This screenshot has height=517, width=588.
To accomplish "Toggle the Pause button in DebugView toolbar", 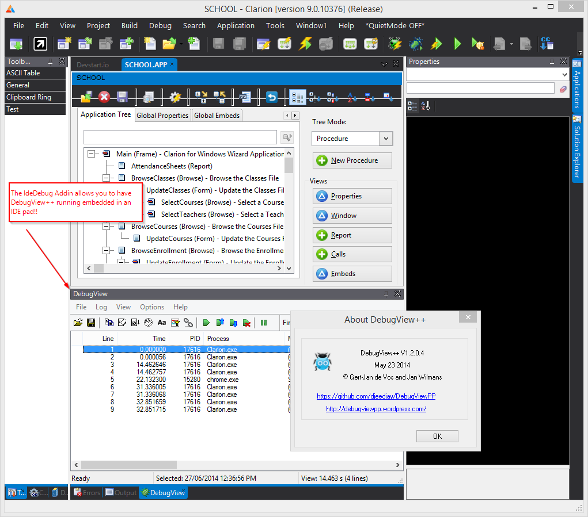I will [x=264, y=323].
